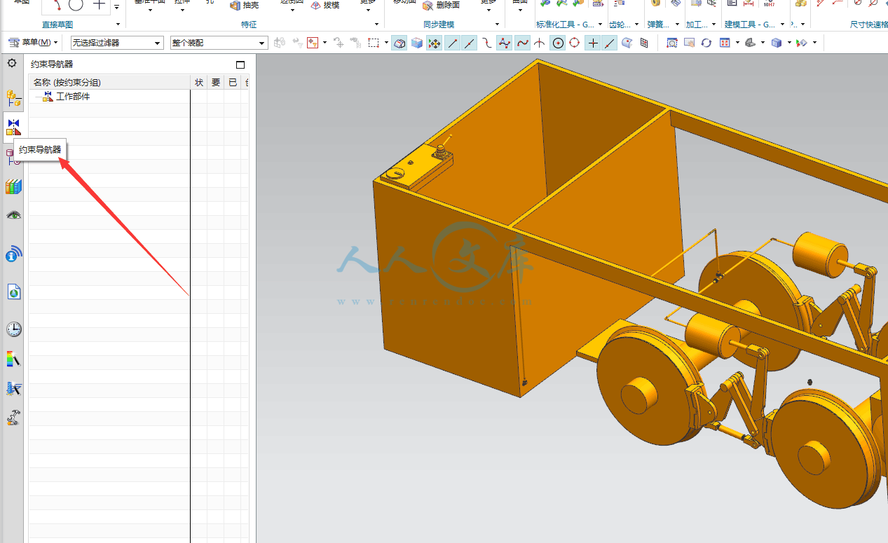Screen dimensions: 888x543
Task: Toggle the point on face snap
Action: coord(627,43)
